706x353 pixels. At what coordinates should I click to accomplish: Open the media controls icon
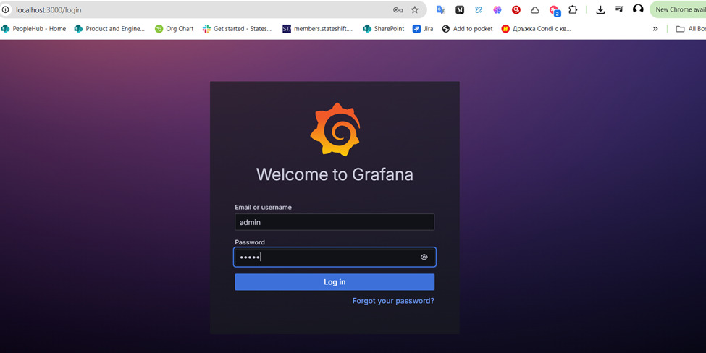(x=619, y=9)
